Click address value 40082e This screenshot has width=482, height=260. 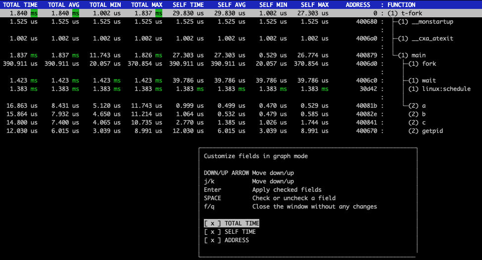tap(366, 114)
